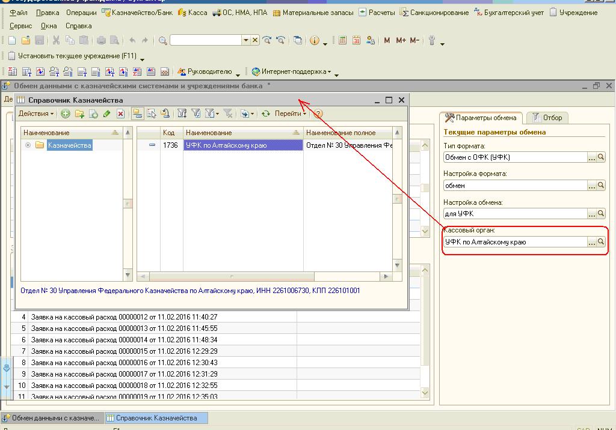This screenshot has height=430, width=616.
Task: Click the ellipsis button for Кассовый орган
Action: (x=591, y=242)
